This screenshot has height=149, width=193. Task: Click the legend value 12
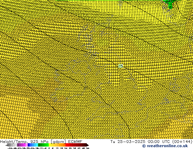(57, 148)
